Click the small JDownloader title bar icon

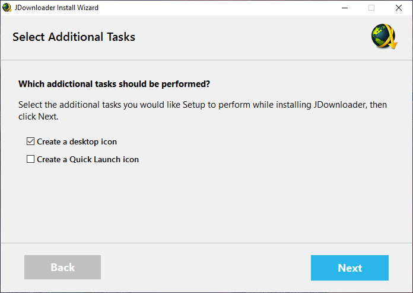click(x=7, y=8)
